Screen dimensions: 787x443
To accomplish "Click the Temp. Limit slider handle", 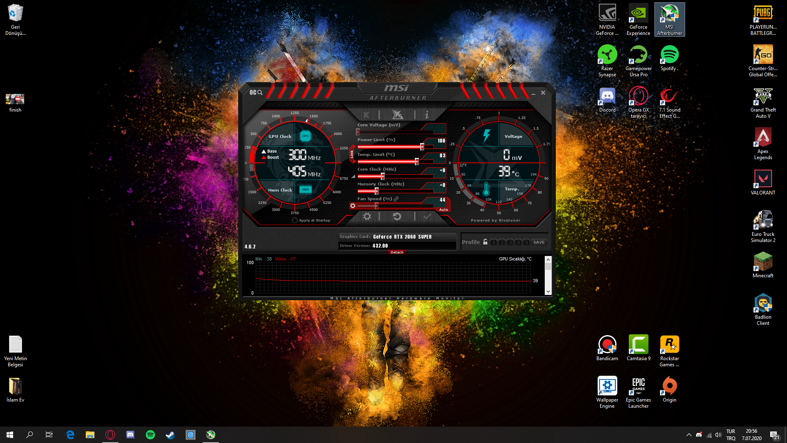I will click(417, 162).
